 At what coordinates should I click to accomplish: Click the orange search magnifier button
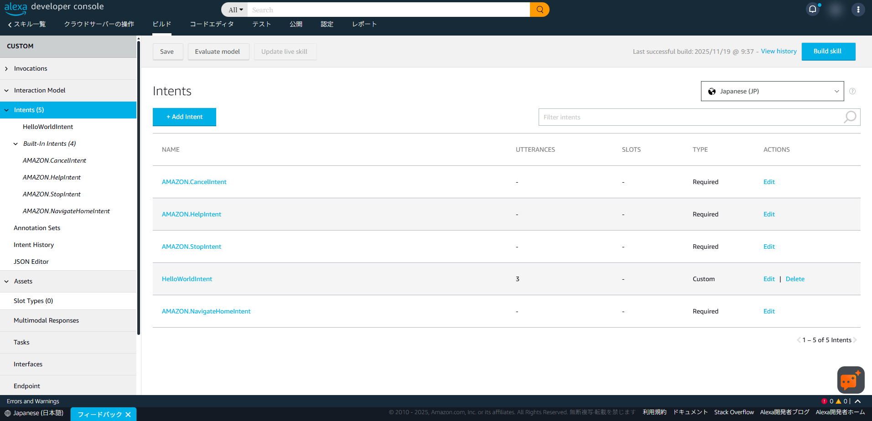coord(540,10)
